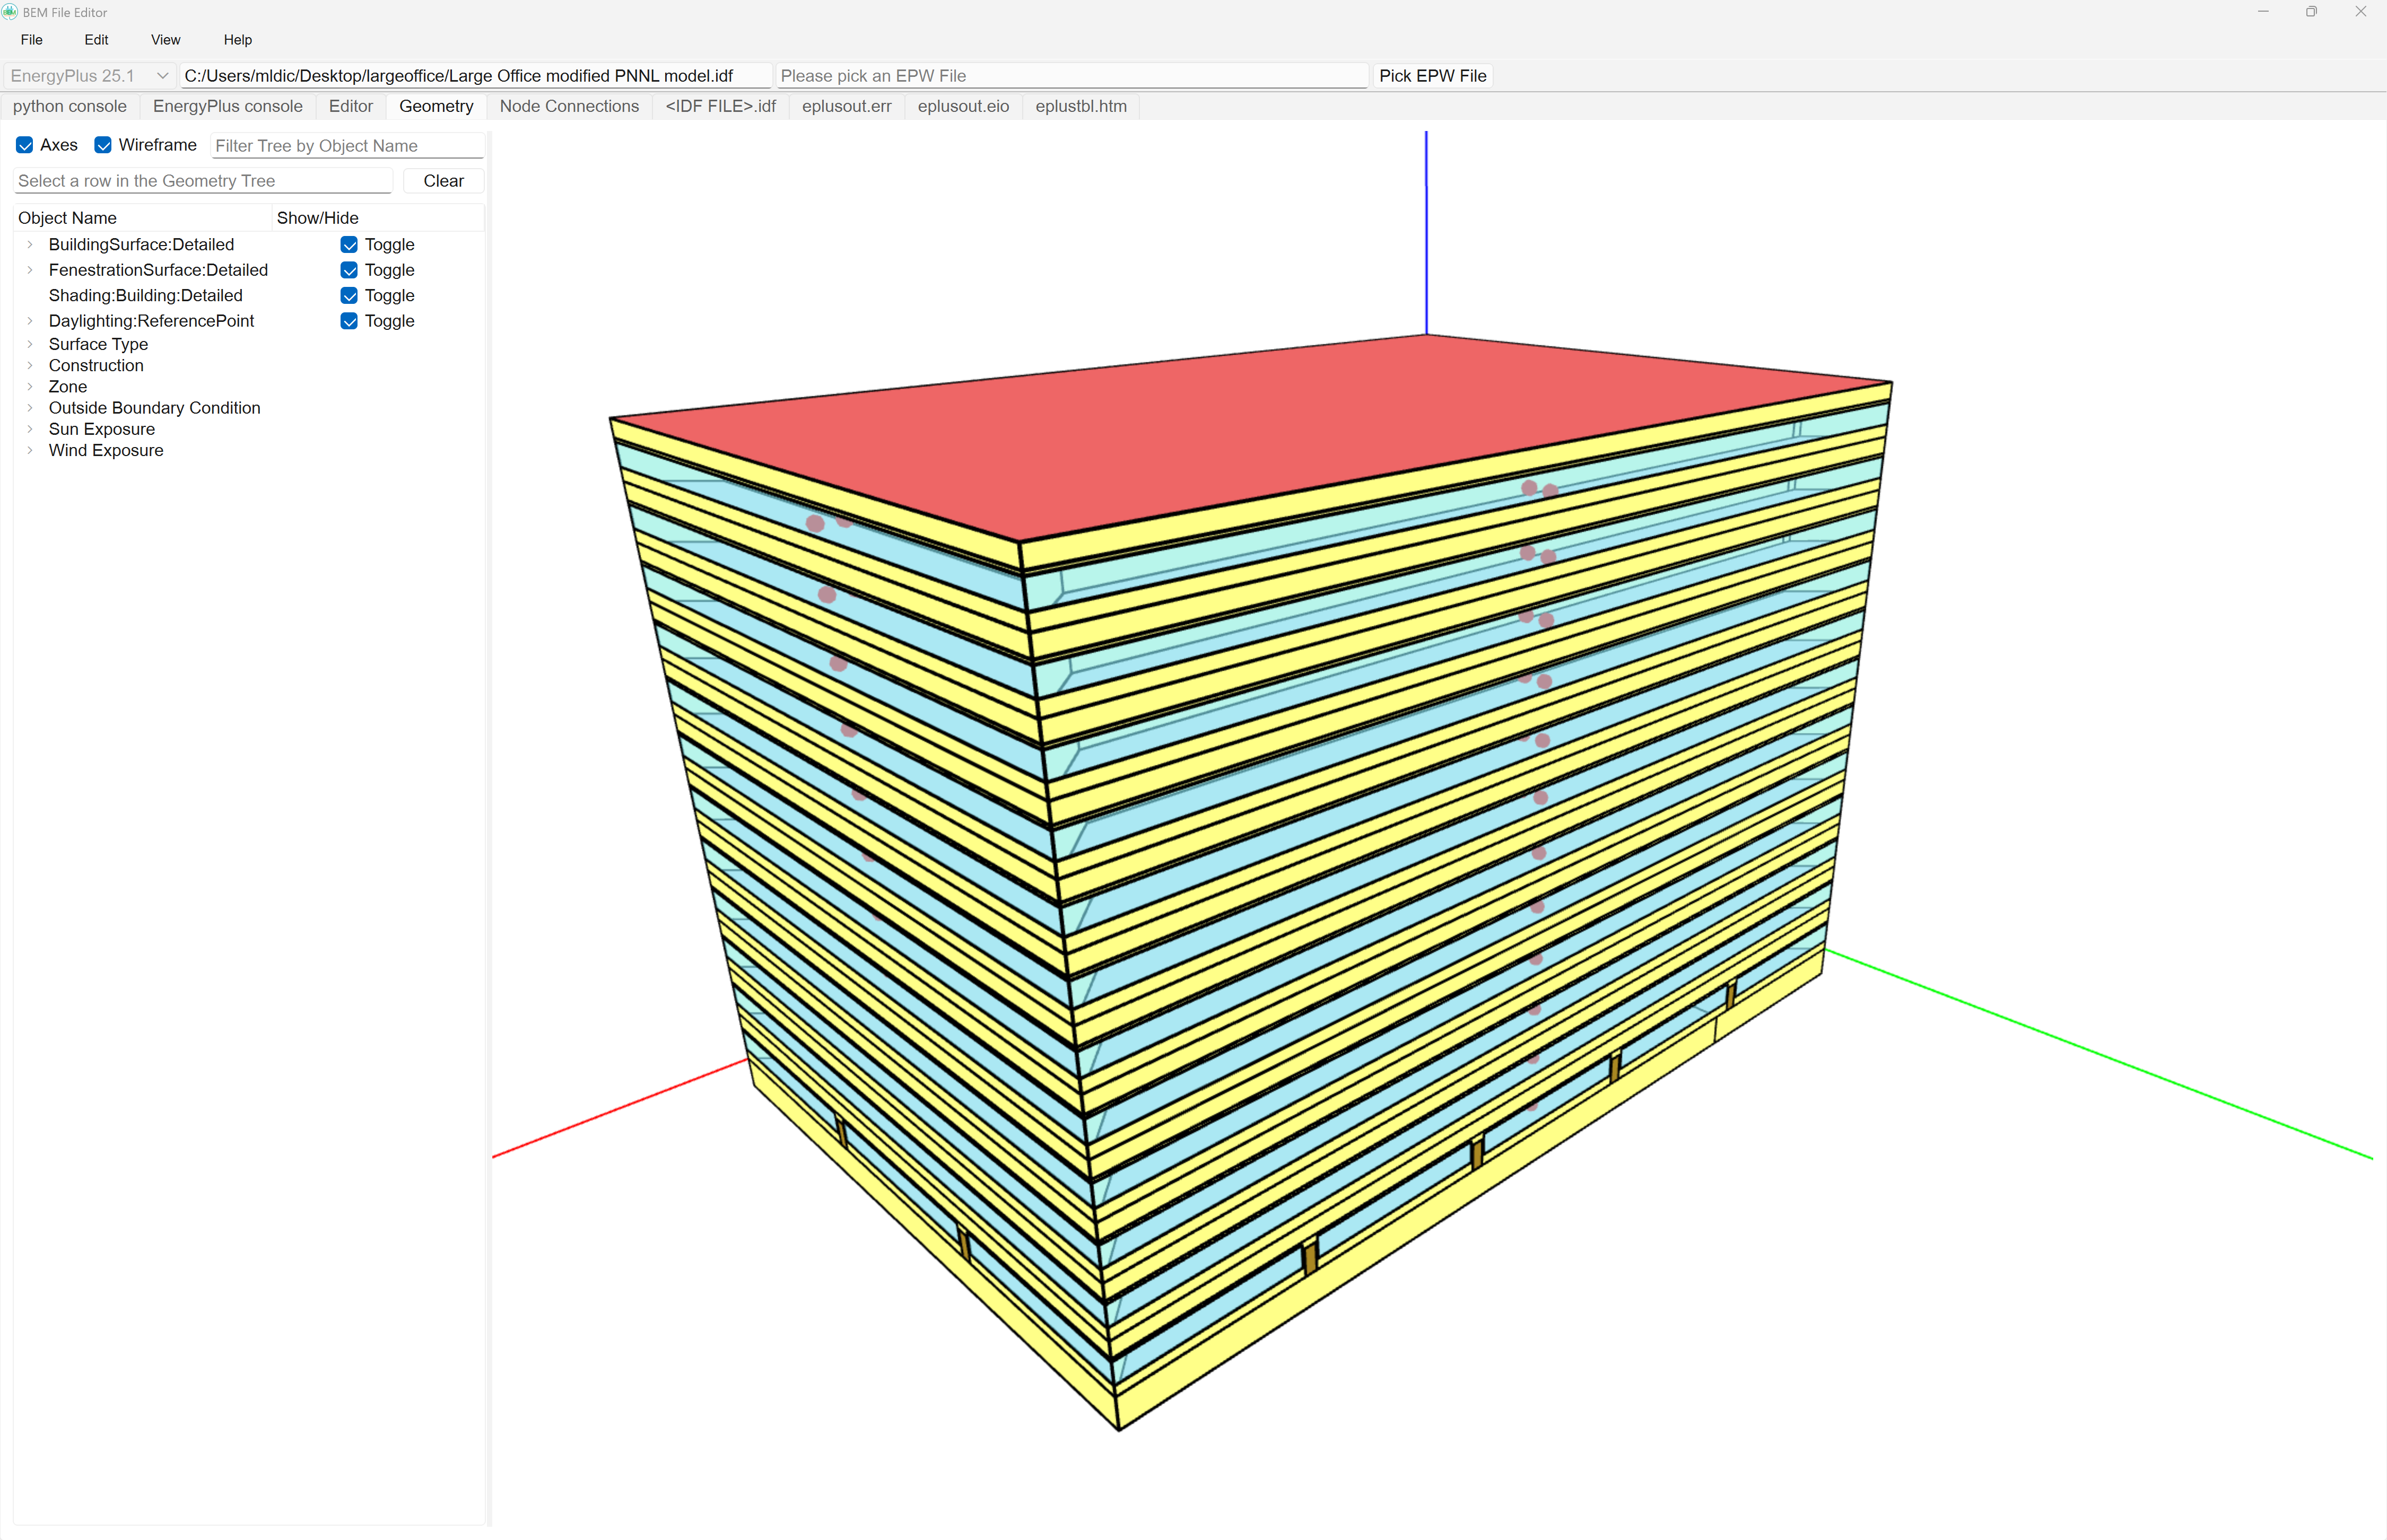Toggle the Wireframe checkbox
The width and height of the screenshot is (2387, 1540).
coord(103,145)
